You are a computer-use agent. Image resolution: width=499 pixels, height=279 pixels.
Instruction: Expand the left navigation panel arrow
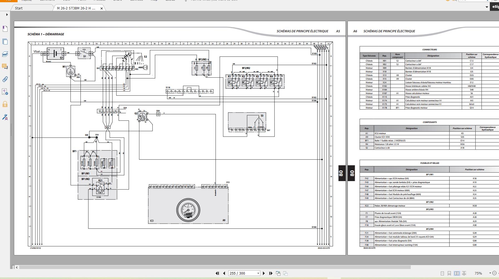point(7,14)
